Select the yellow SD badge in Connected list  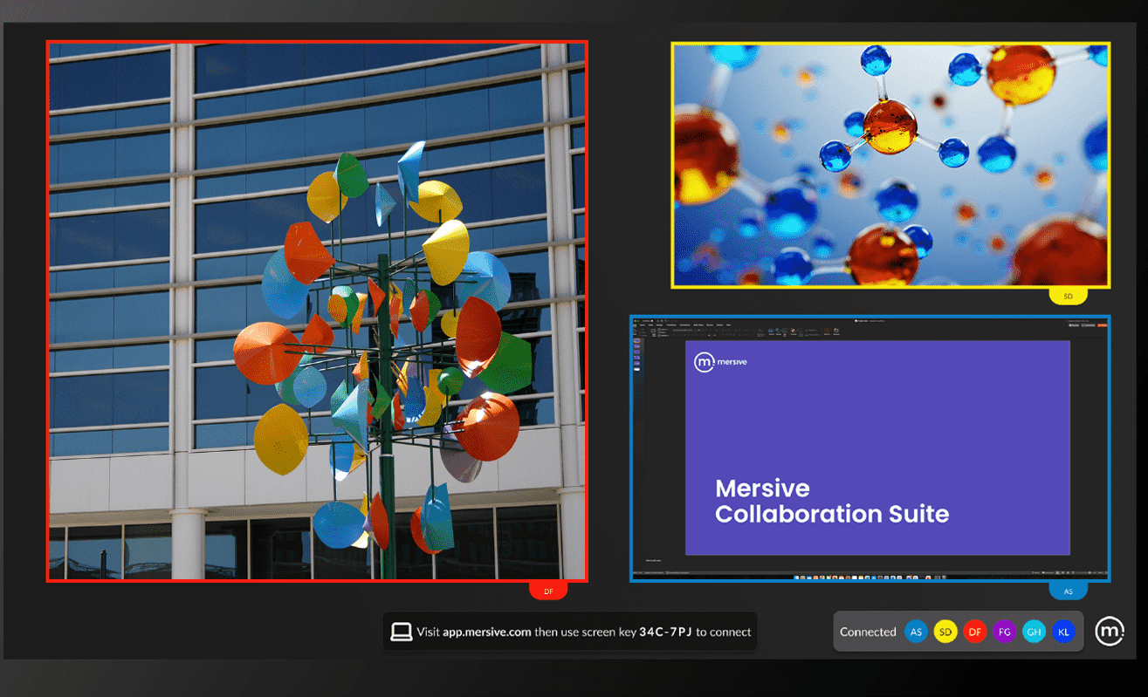[945, 632]
